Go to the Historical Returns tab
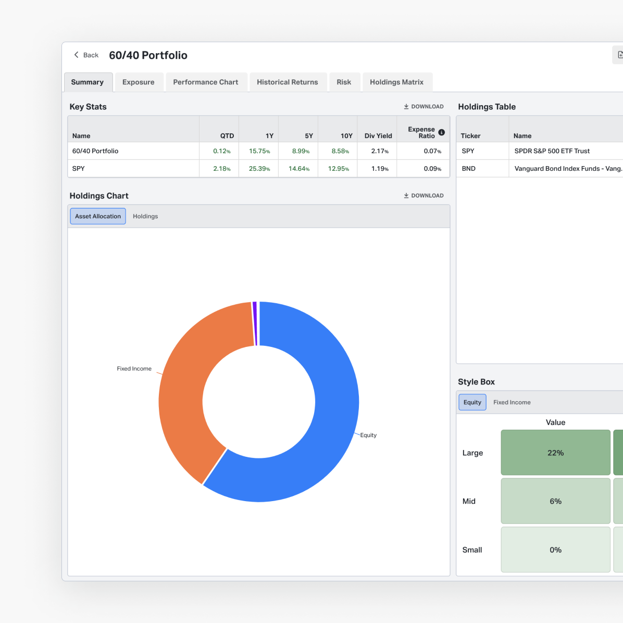Viewport: 623px width, 623px height. pos(287,82)
